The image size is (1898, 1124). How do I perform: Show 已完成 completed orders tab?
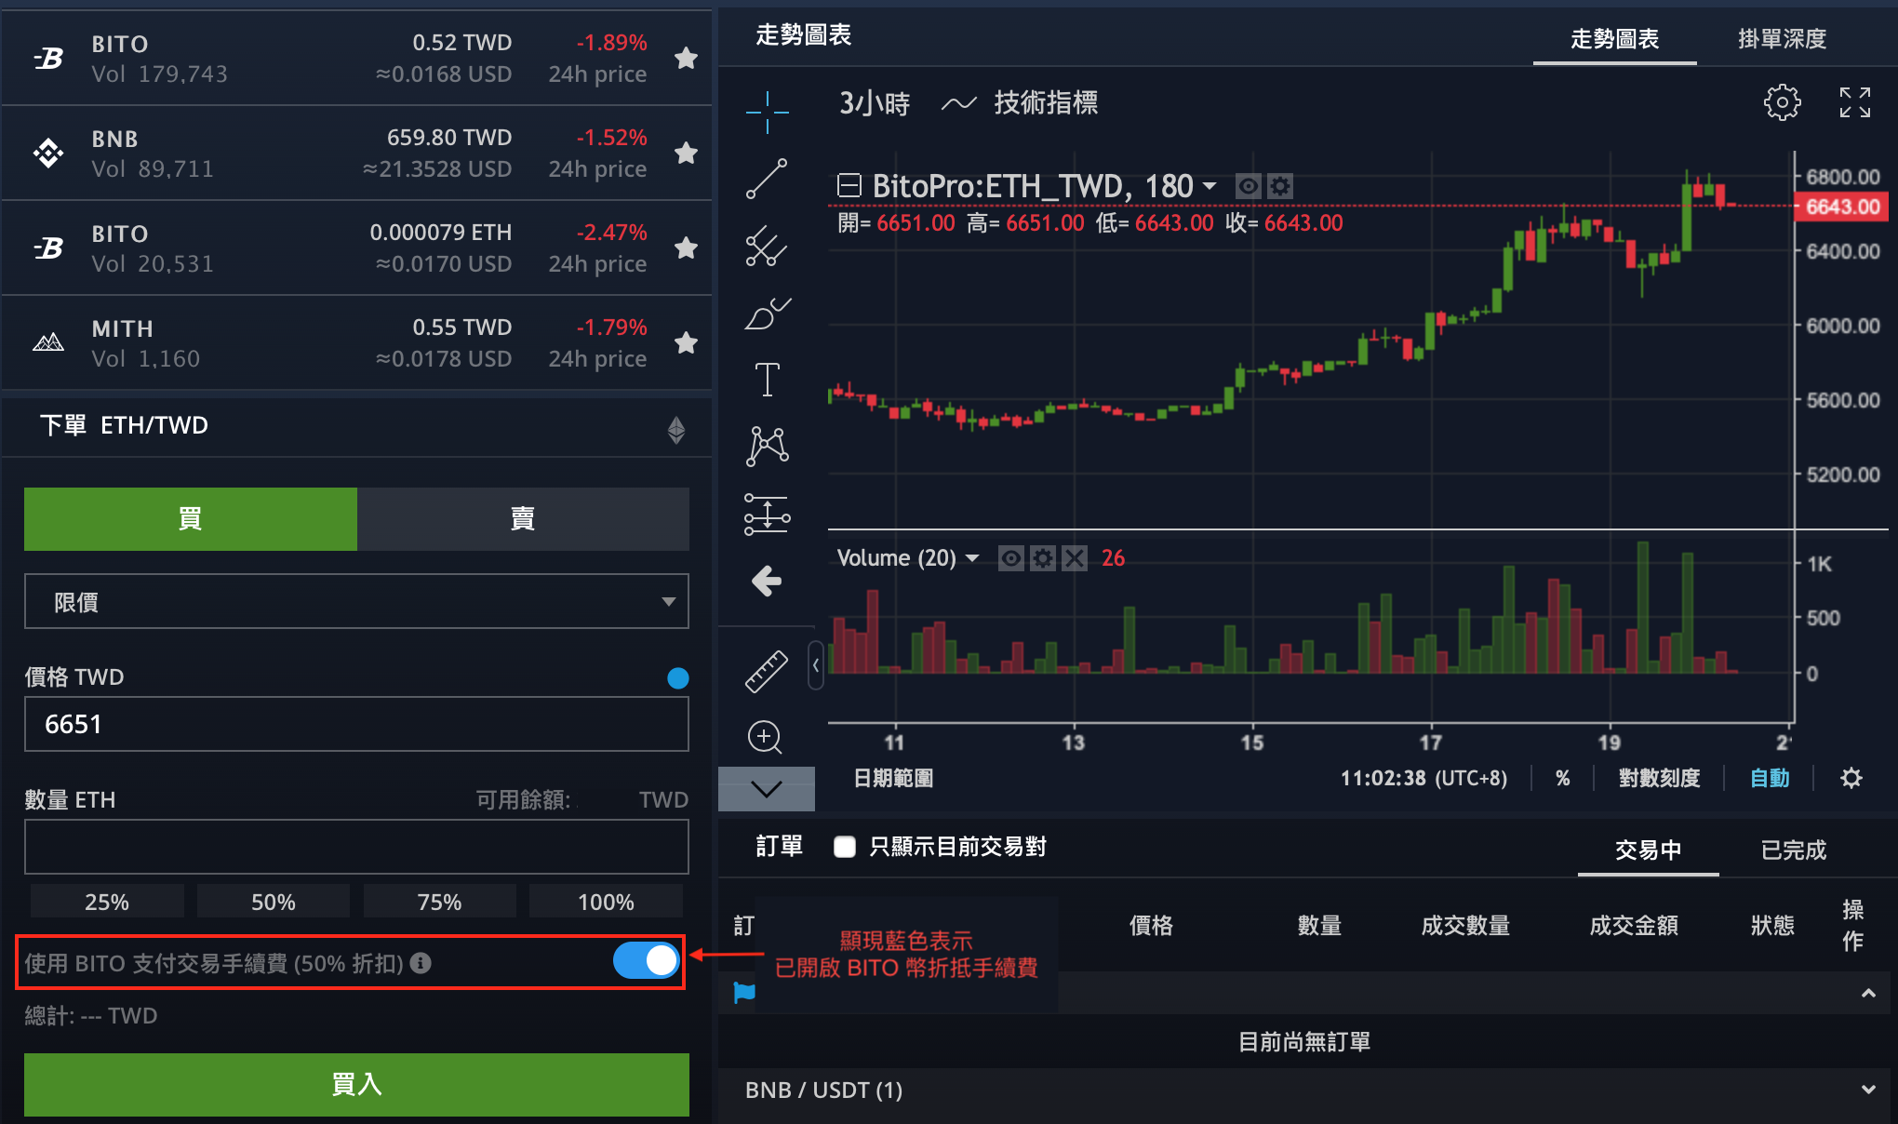[1793, 850]
